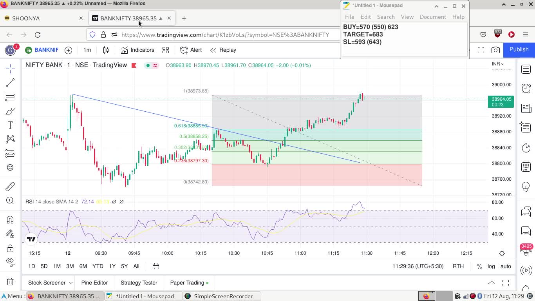The width and height of the screenshot is (535, 301).
Task: Open the news panel icon
Action: click(x=526, y=108)
